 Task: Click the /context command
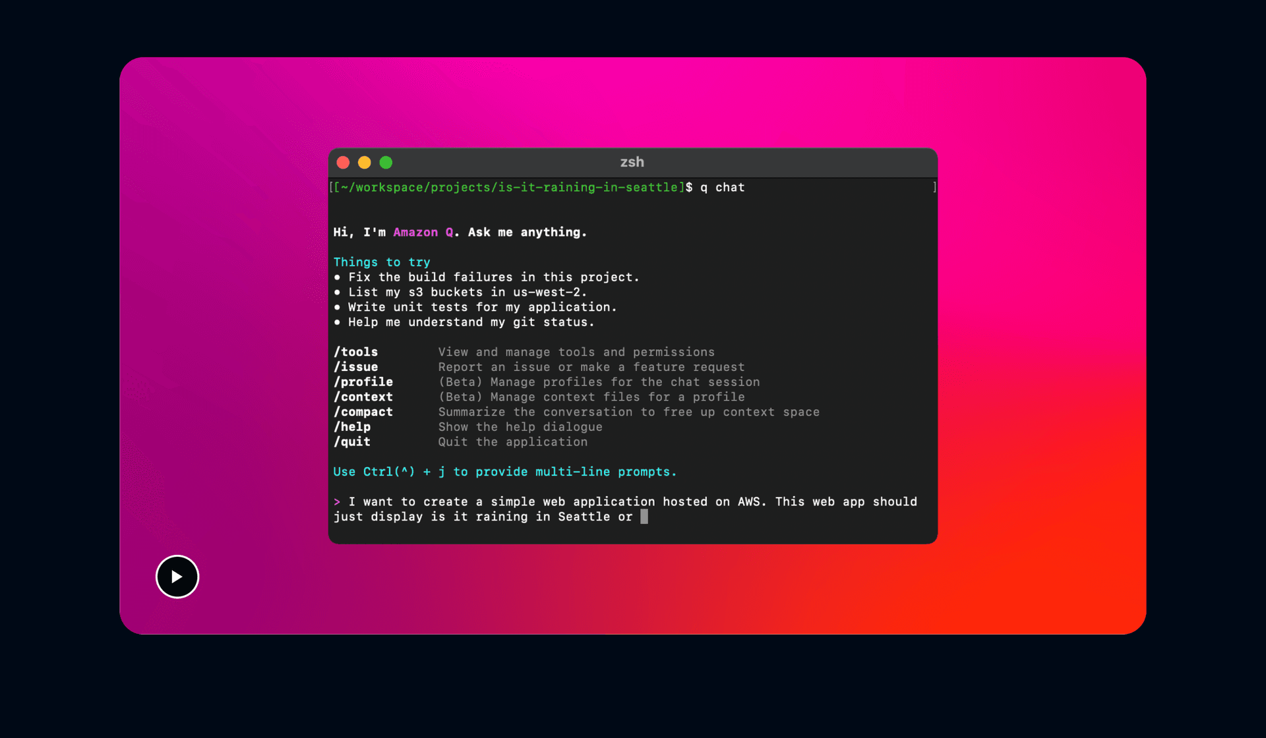point(363,397)
